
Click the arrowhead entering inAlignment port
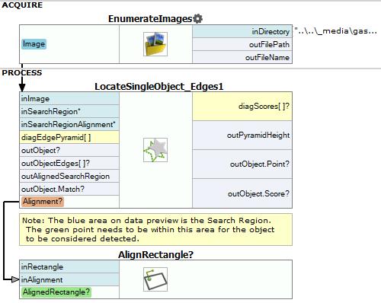pos(15,279)
